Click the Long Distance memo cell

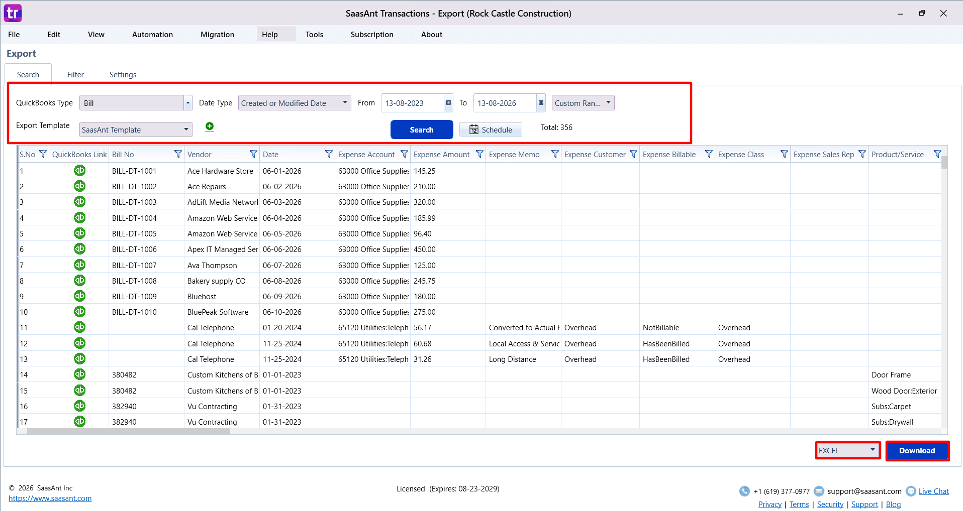523,359
